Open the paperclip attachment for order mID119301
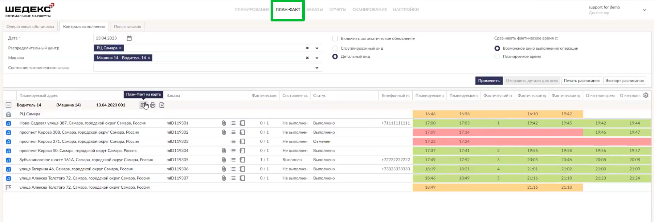The image size is (654, 222). click(x=224, y=123)
